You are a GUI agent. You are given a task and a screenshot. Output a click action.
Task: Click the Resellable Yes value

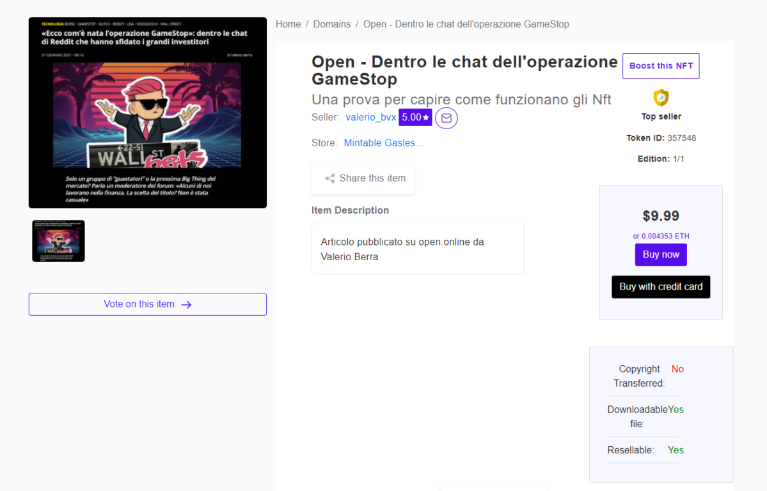(x=676, y=451)
